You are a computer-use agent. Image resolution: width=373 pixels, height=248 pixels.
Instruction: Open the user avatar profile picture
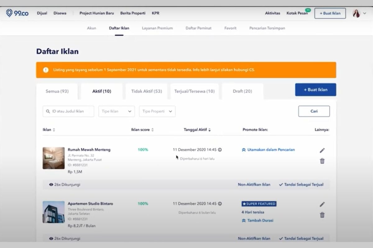(356, 13)
